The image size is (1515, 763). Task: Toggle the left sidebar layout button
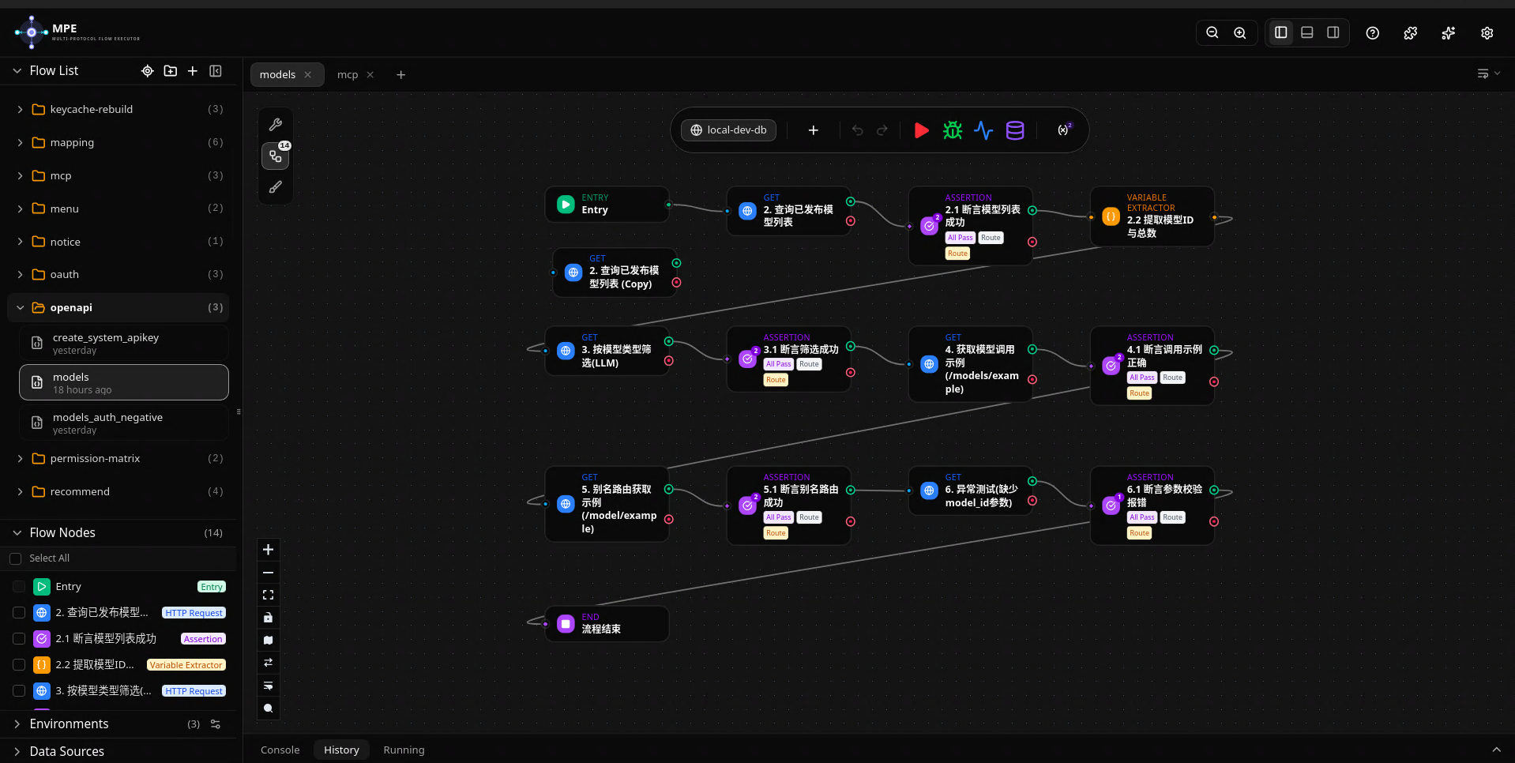(x=1281, y=32)
